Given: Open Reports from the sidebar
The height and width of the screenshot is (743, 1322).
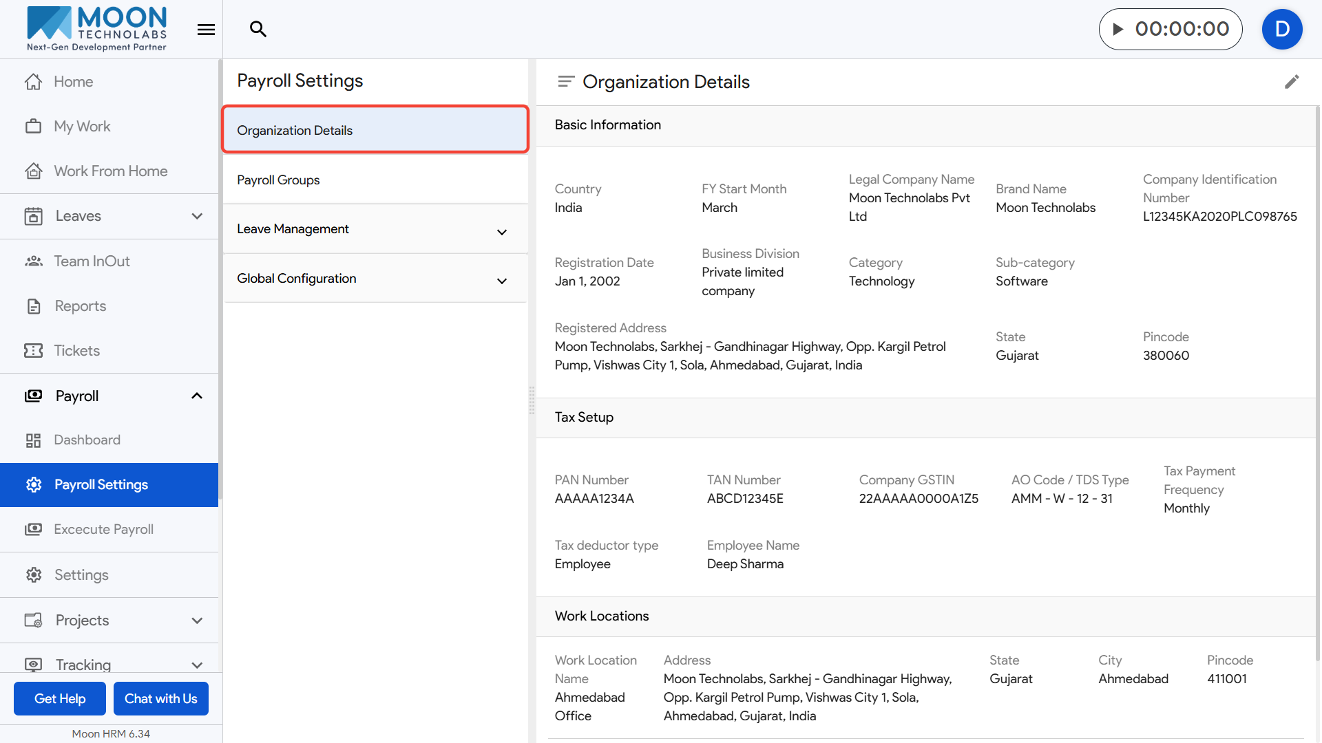Looking at the screenshot, I should [x=80, y=306].
